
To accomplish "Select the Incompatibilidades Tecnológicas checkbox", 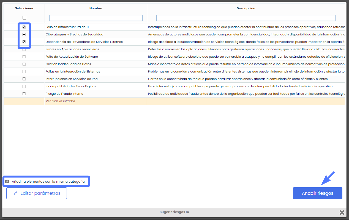I will click(24, 86).
